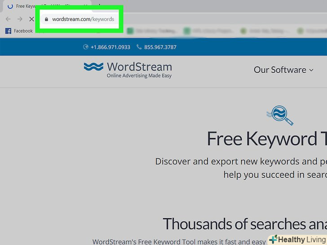Click the 'Online Advertising Made Easy' tagline
327x245 pixels.
(x=139, y=76)
